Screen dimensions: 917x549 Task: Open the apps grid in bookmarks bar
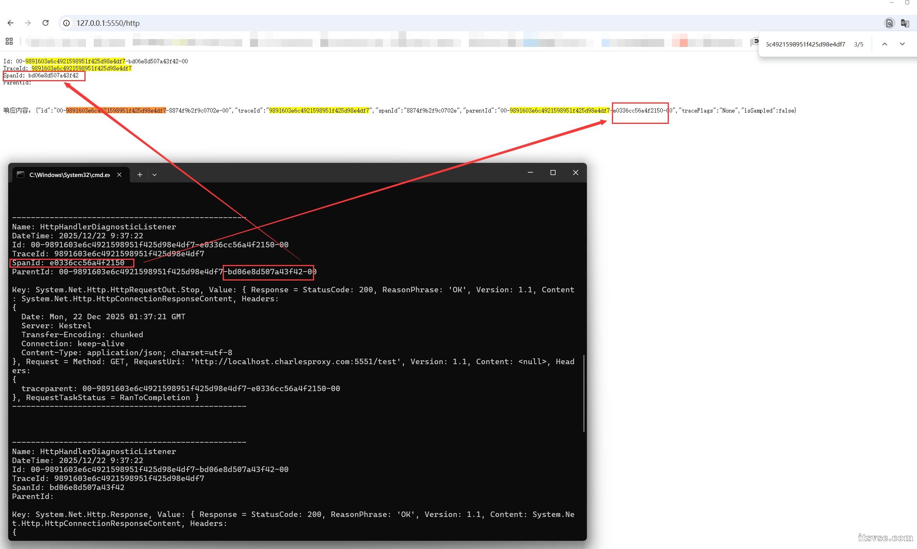(9, 41)
